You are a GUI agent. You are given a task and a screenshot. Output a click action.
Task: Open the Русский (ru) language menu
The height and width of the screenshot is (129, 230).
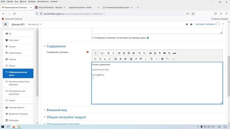tap(34, 24)
